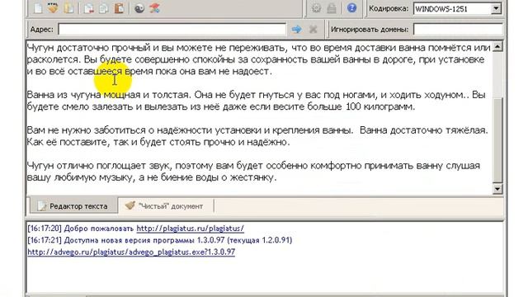528x297 pixels.
Task: Click the paragraph starting "Ванна из чугуна"
Action: point(256,101)
